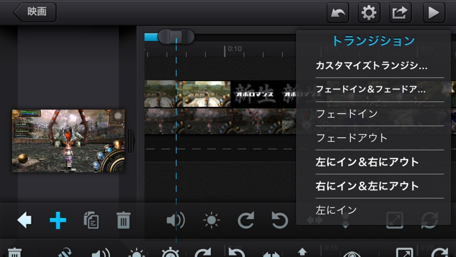Click the トランジション menu title
Screen dimensions: 456x257
click(x=374, y=41)
